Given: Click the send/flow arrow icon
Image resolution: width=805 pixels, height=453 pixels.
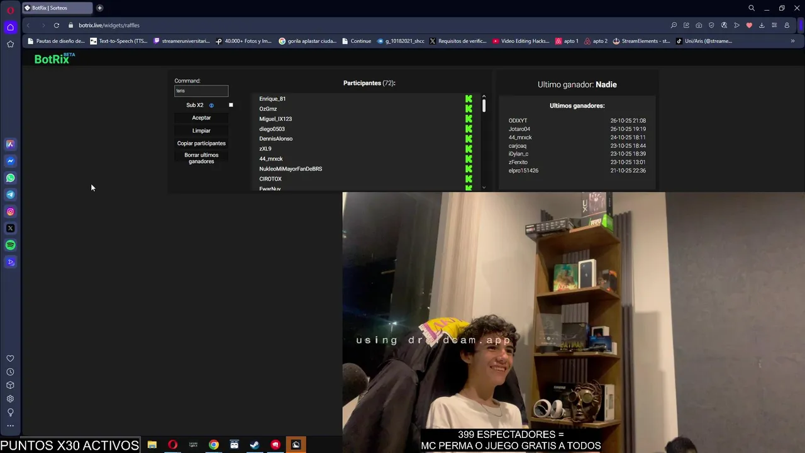Looking at the screenshot, I should (736, 25).
